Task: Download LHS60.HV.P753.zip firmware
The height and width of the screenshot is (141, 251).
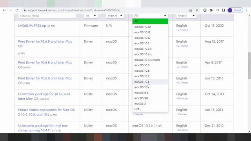Action: [x=32, y=25]
